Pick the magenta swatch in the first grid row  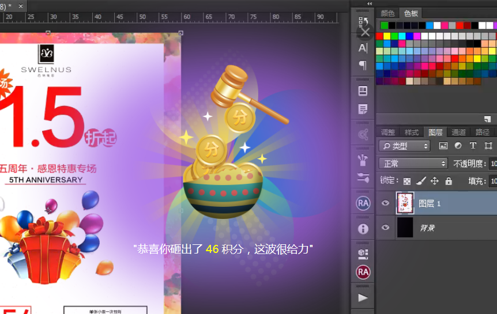pos(417,36)
